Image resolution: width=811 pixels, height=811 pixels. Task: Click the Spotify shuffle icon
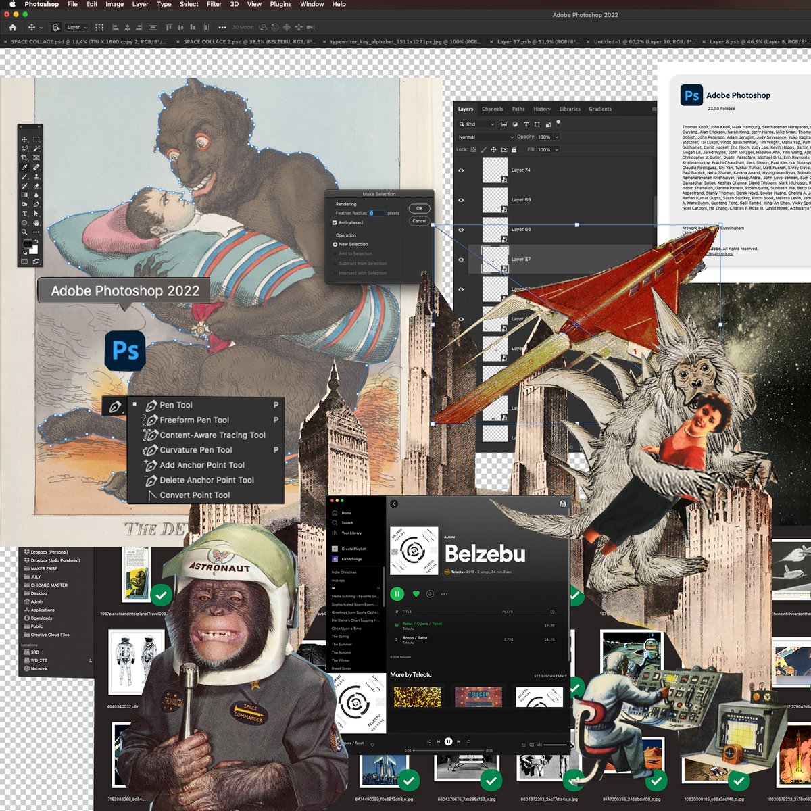[x=428, y=741]
